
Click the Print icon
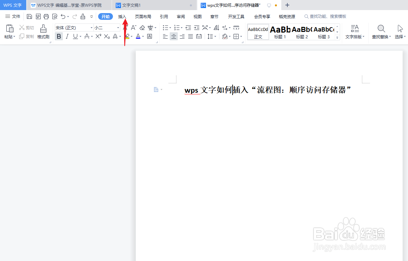[x=46, y=16]
